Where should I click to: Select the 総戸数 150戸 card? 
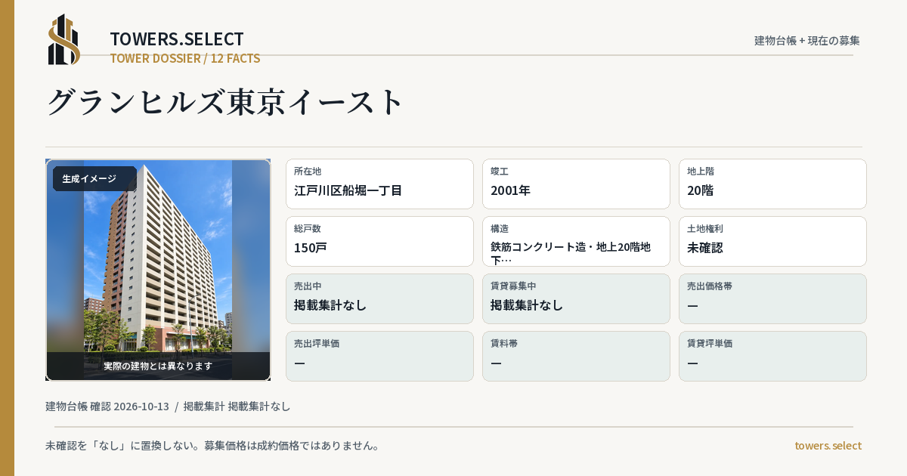click(x=379, y=241)
